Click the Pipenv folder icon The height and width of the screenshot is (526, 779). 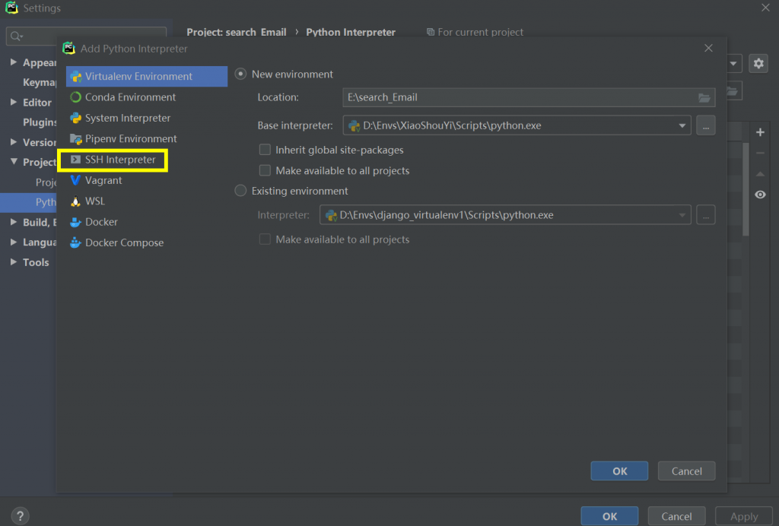click(x=75, y=139)
